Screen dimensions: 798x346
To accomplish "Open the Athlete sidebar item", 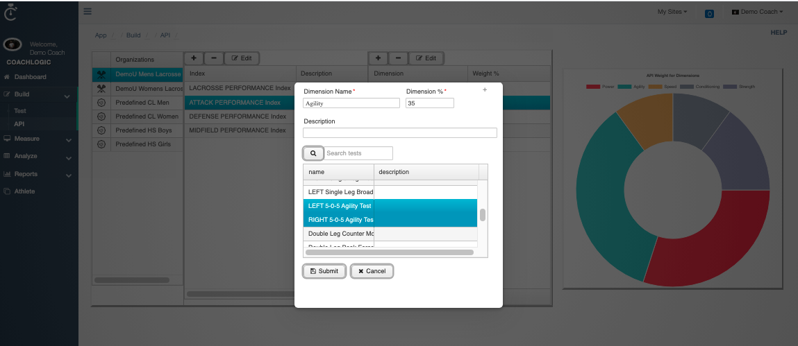I will click(24, 191).
